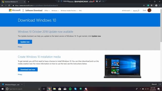Close the Download Windows 10 tab

tap(24, 2)
